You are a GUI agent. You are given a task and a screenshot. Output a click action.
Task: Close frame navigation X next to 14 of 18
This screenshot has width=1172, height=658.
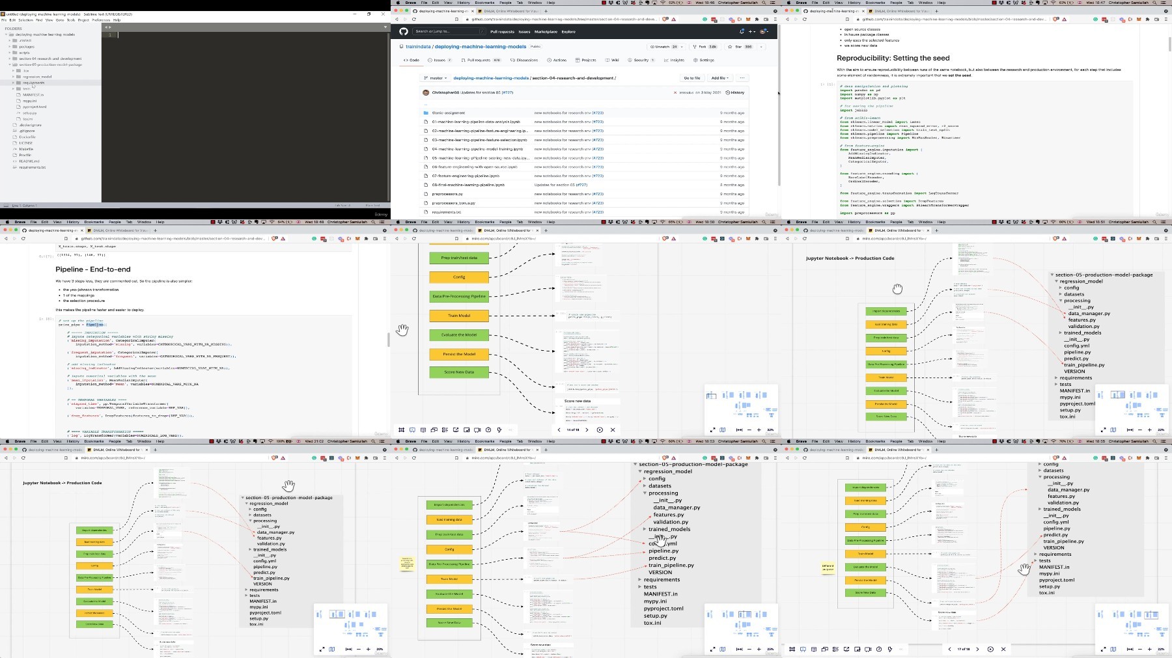(613, 430)
